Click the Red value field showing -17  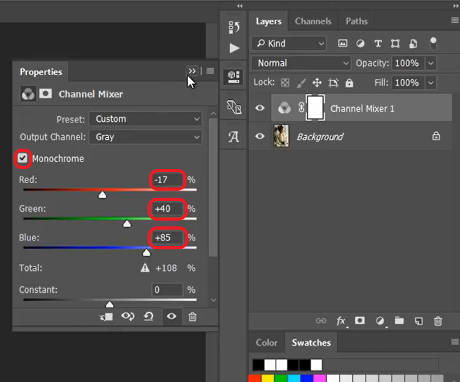(167, 180)
